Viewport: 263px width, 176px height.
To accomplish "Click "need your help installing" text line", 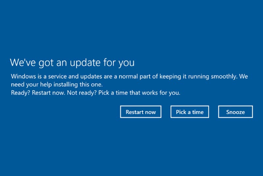I will (57, 85).
